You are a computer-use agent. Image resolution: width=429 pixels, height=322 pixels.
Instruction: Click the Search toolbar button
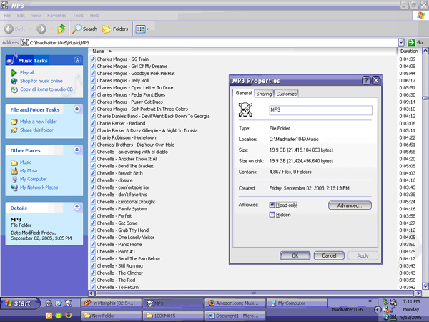pos(85,29)
